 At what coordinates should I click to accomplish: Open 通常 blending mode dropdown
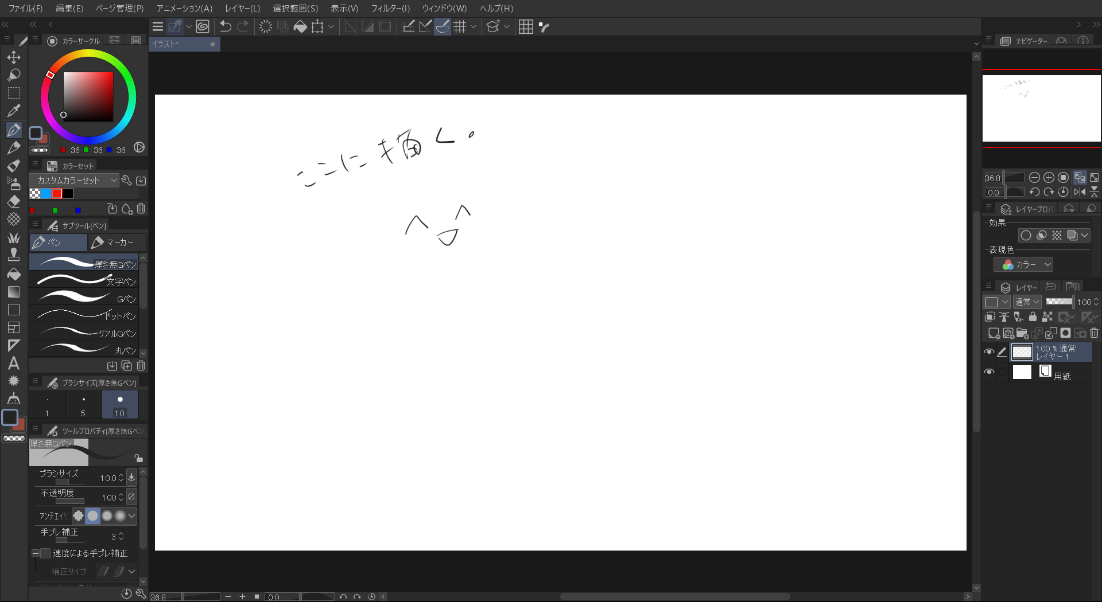[1027, 302]
